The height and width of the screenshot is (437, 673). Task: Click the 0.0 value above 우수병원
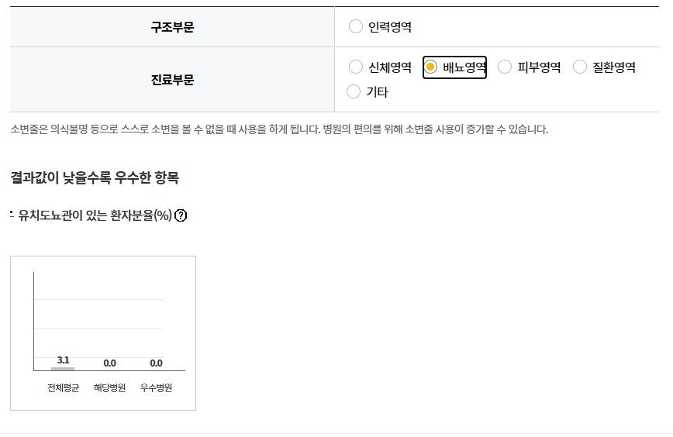coord(157,363)
